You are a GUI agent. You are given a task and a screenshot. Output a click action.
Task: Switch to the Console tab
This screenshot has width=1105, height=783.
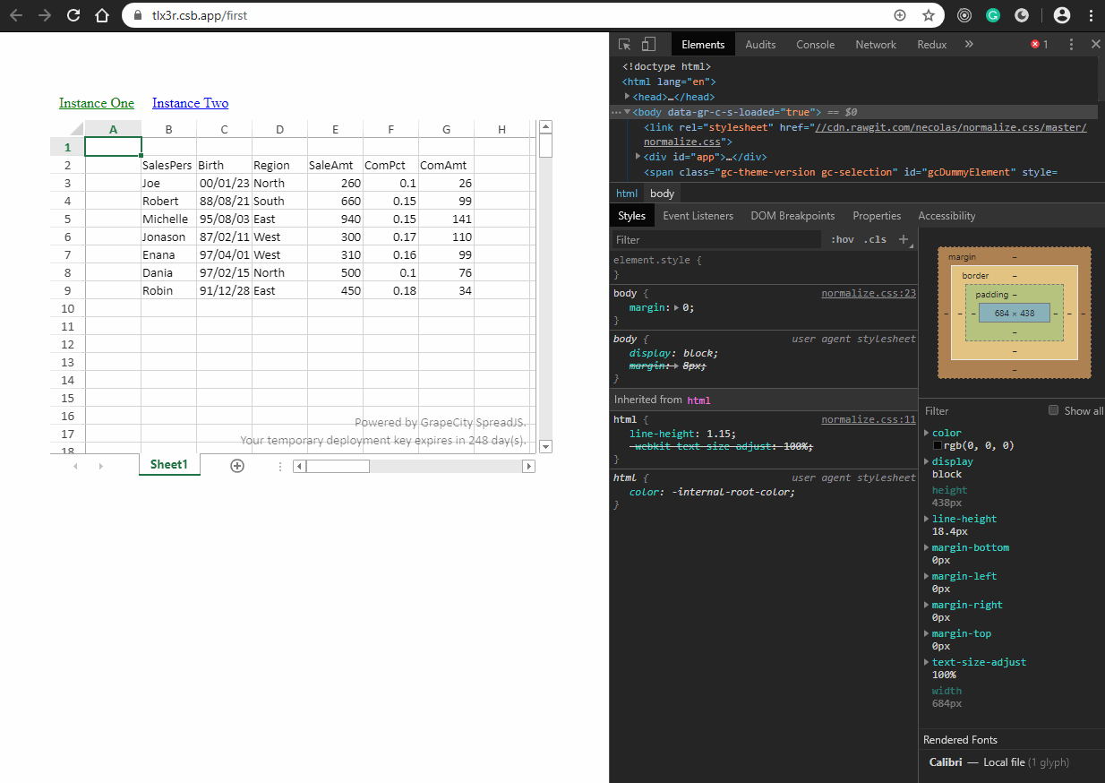point(815,44)
